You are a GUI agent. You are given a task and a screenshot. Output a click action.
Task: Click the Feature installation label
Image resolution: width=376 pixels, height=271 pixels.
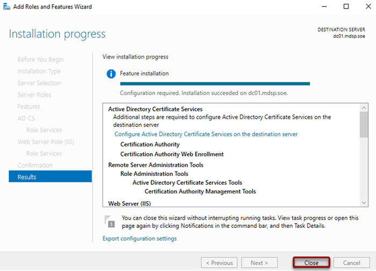click(144, 74)
